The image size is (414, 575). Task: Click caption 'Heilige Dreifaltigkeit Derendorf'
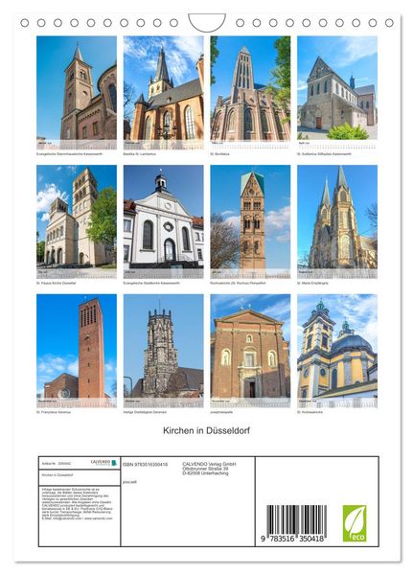pos(145,412)
